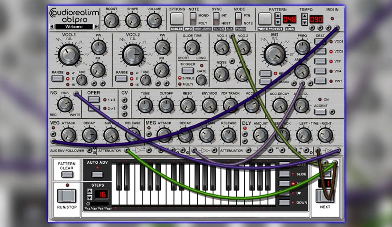
Task: Adjust the GATE knob
Action: click(201, 80)
